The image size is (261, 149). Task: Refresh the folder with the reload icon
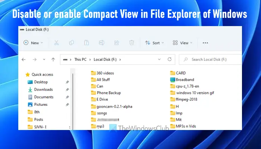click(x=170, y=59)
